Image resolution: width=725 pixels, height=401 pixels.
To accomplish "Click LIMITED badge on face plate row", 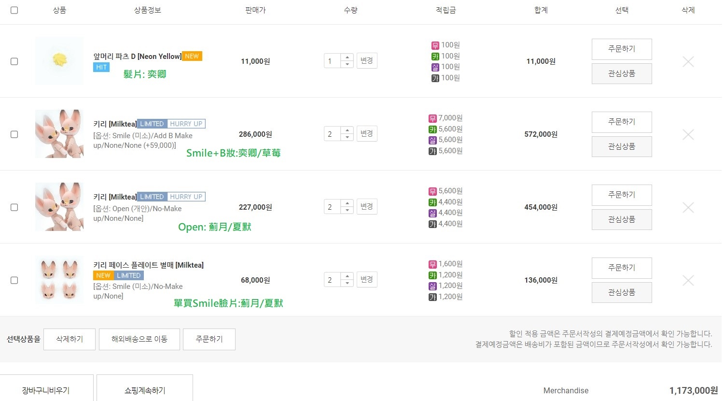I will coord(129,275).
